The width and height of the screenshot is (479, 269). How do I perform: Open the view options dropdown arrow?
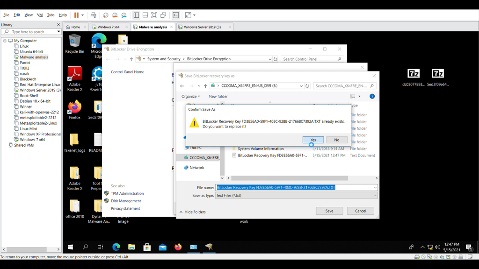(359, 96)
